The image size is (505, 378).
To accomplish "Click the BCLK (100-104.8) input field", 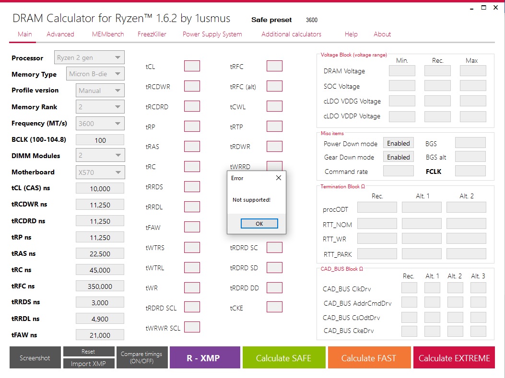I will pyautogui.click(x=100, y=140).
